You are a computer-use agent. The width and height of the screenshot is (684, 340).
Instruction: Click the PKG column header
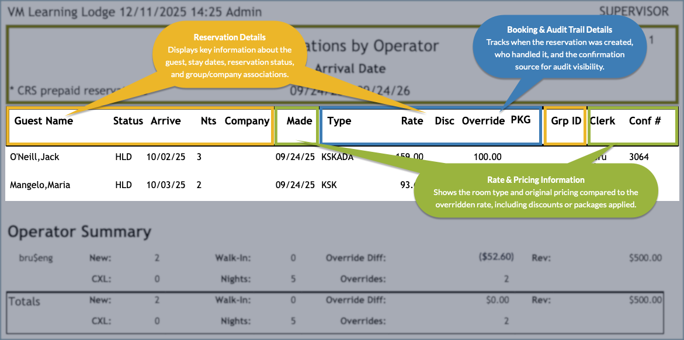(520, 120)
